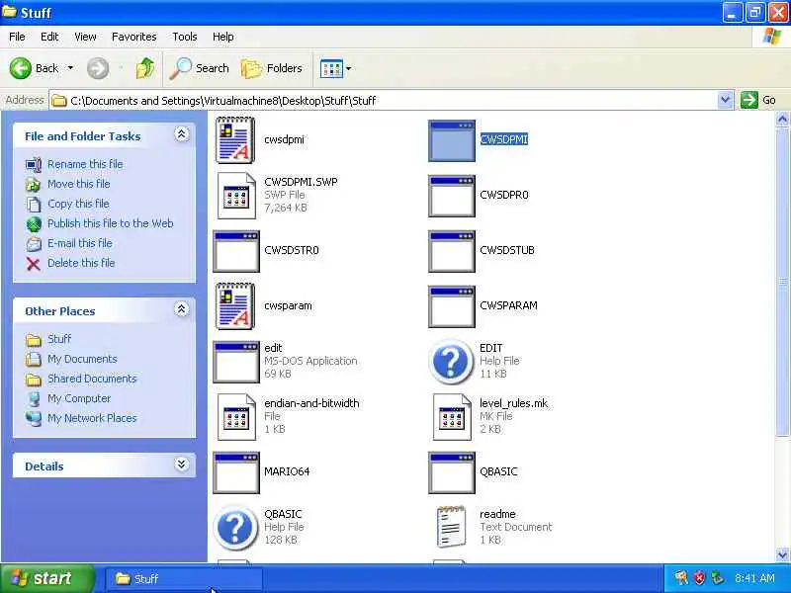Go to My Computer in Other Places
Image resolution: width=791 pixels, height=593 pixels.
[x=79, y=398]
